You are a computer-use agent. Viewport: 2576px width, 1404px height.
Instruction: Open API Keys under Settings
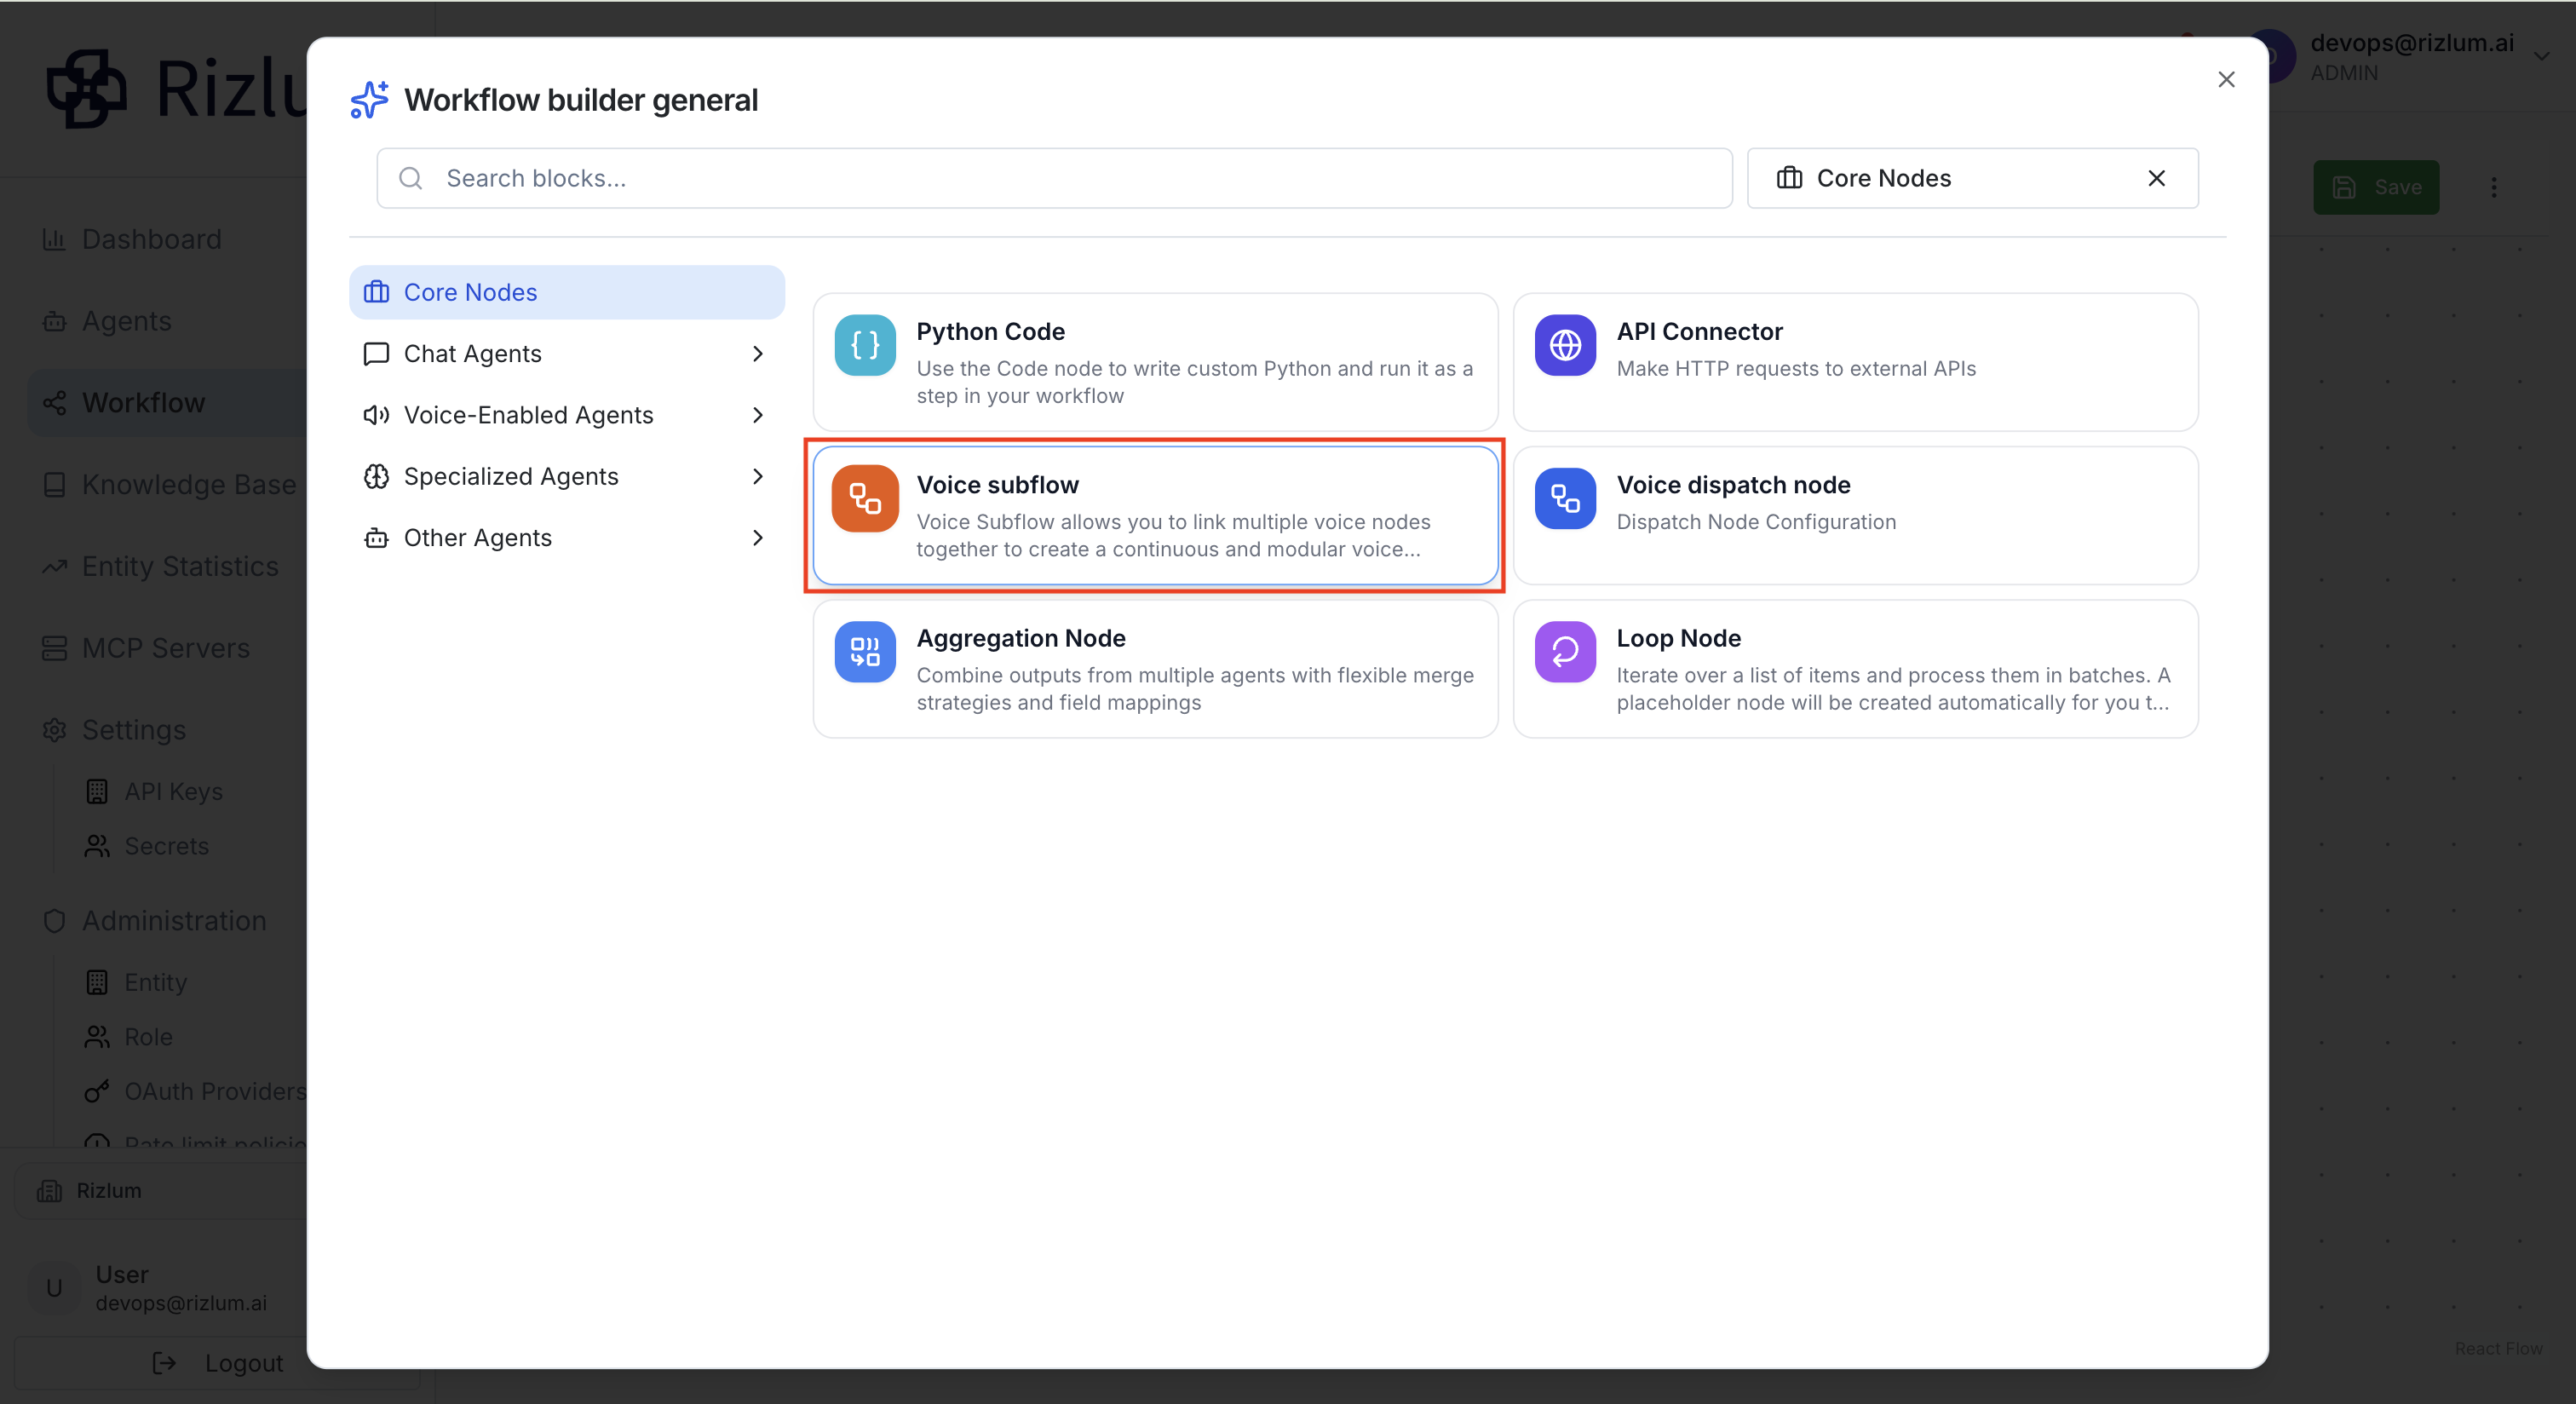point(173,791)
